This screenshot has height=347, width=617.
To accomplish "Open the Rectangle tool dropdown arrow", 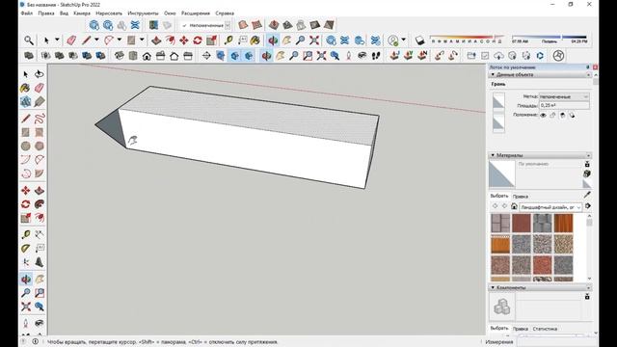I will (x=142, y=40).
